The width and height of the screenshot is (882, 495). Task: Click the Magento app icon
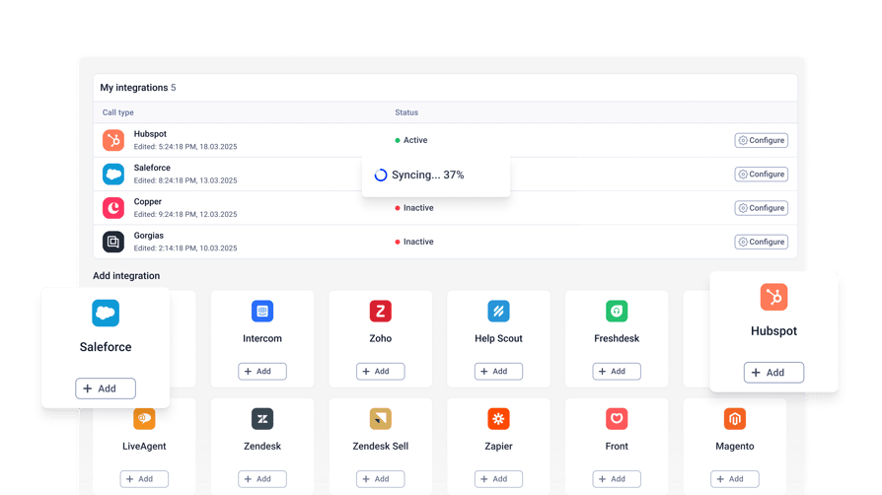[735, 418]
